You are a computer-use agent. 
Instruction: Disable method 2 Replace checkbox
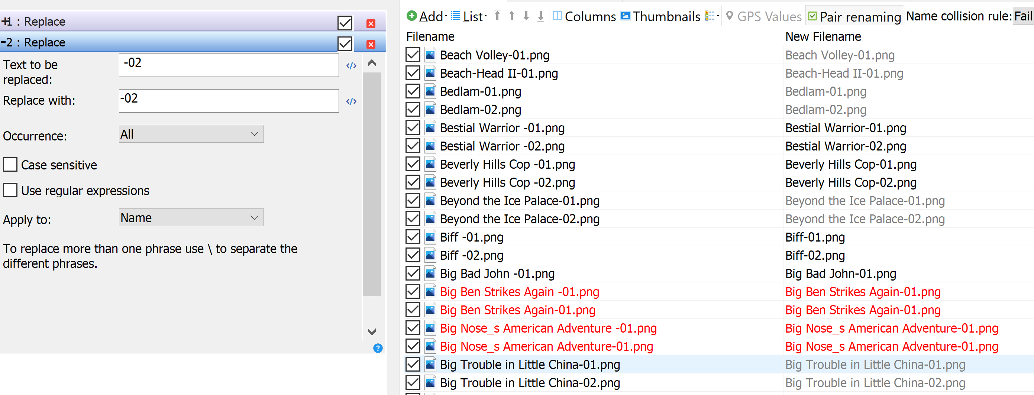345,44
